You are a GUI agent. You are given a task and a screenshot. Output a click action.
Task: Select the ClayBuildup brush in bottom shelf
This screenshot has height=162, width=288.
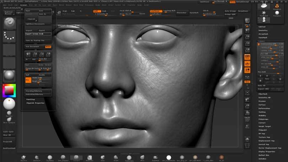50,157
